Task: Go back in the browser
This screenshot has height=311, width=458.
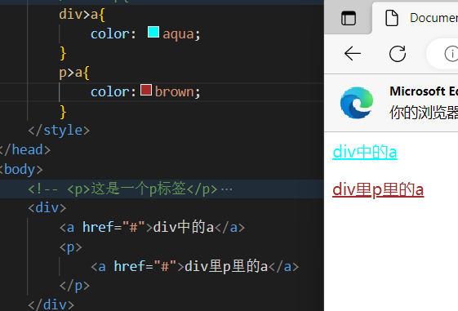Action: [353, 54]
